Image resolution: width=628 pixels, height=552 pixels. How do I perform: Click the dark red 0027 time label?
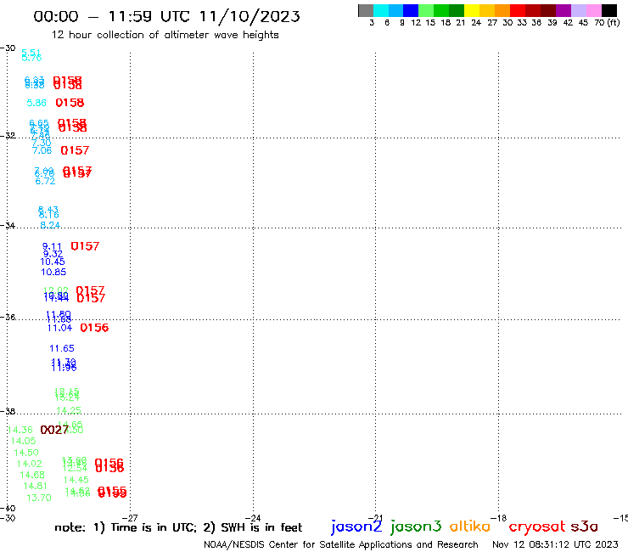[x=54, y=430]
